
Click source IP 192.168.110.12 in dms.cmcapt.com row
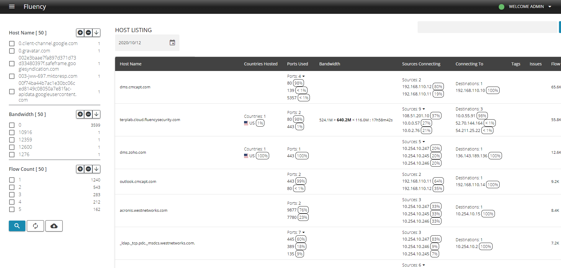(x=417, y=87)
